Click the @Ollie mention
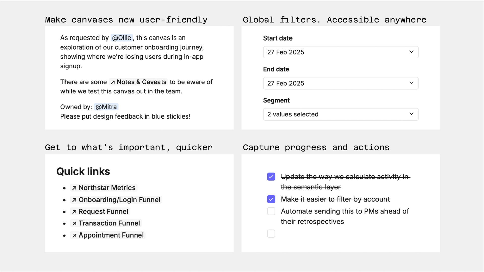This screenshot has width=484, height=272. (121, 38)
